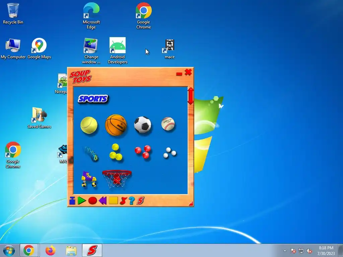The width and height of the screenshot is (343, 257).
Task: Select the three red balls toy
Action: point(143,152)
